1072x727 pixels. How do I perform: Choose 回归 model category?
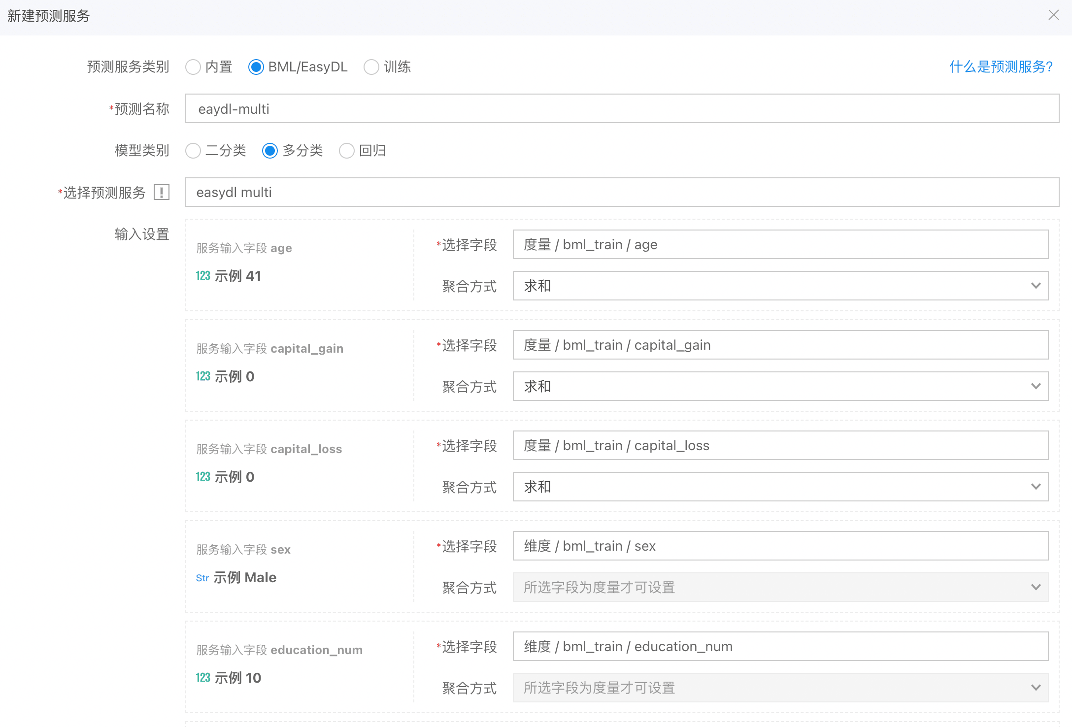coord(347,151)
